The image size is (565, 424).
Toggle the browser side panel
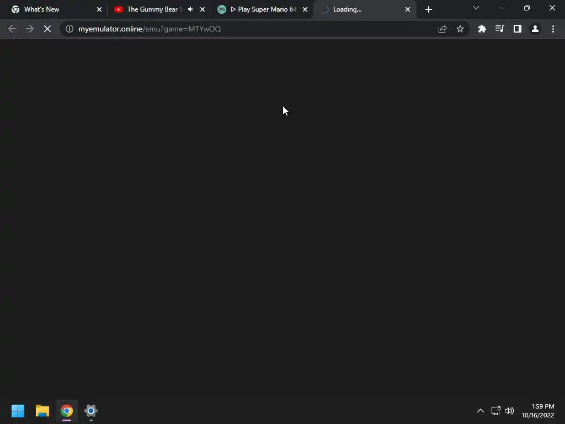(518, 29)
